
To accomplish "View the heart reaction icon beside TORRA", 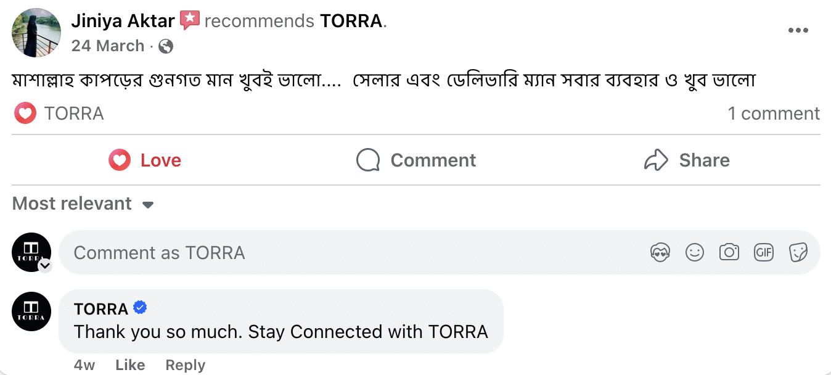I will coord(25,113).
